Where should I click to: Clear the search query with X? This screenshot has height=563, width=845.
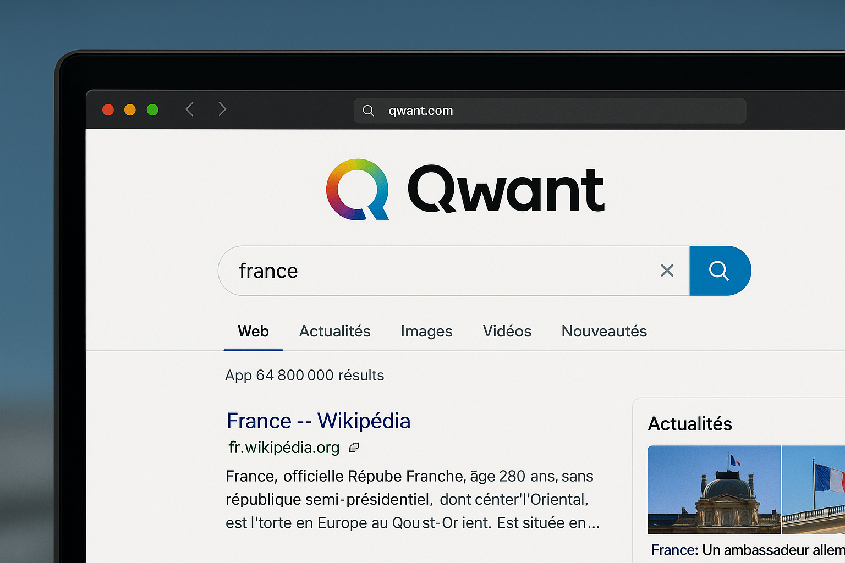667,271
